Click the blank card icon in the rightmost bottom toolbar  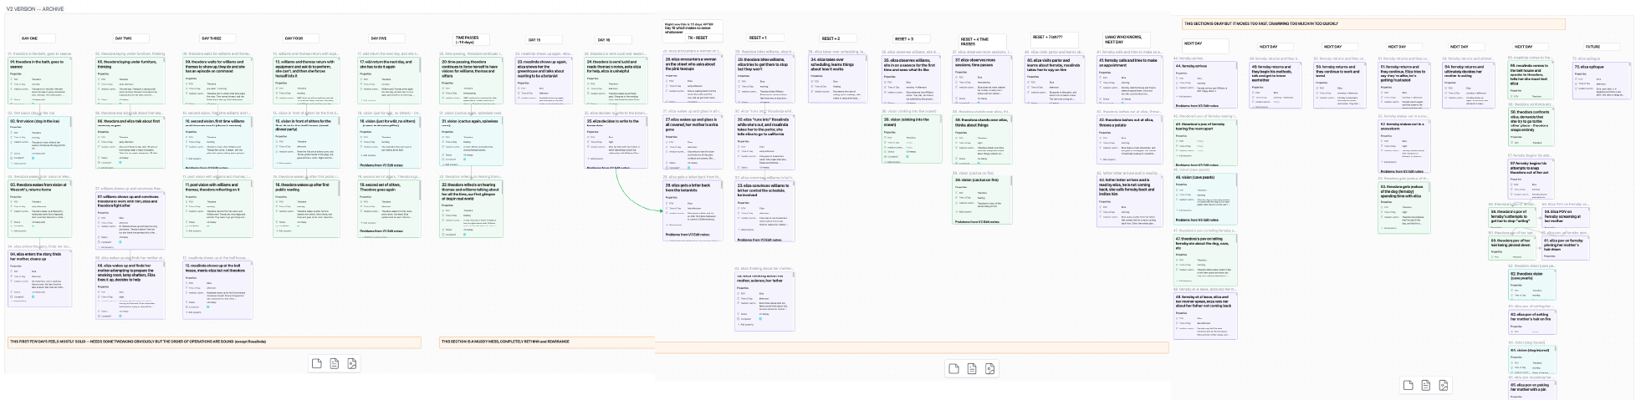(x=1408, y=385)
